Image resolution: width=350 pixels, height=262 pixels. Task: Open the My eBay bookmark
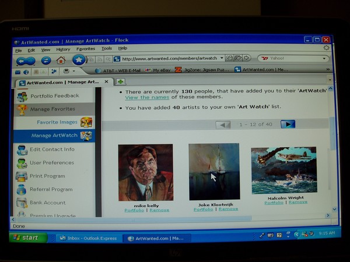157,70
